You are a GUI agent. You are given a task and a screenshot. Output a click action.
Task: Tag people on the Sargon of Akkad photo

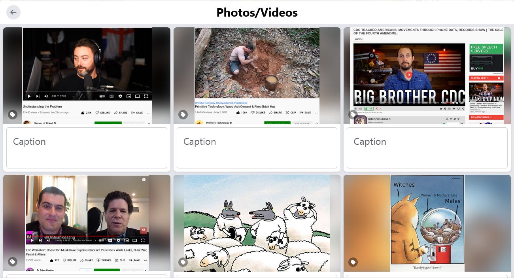pyautogui.click(x=13, y=115)
